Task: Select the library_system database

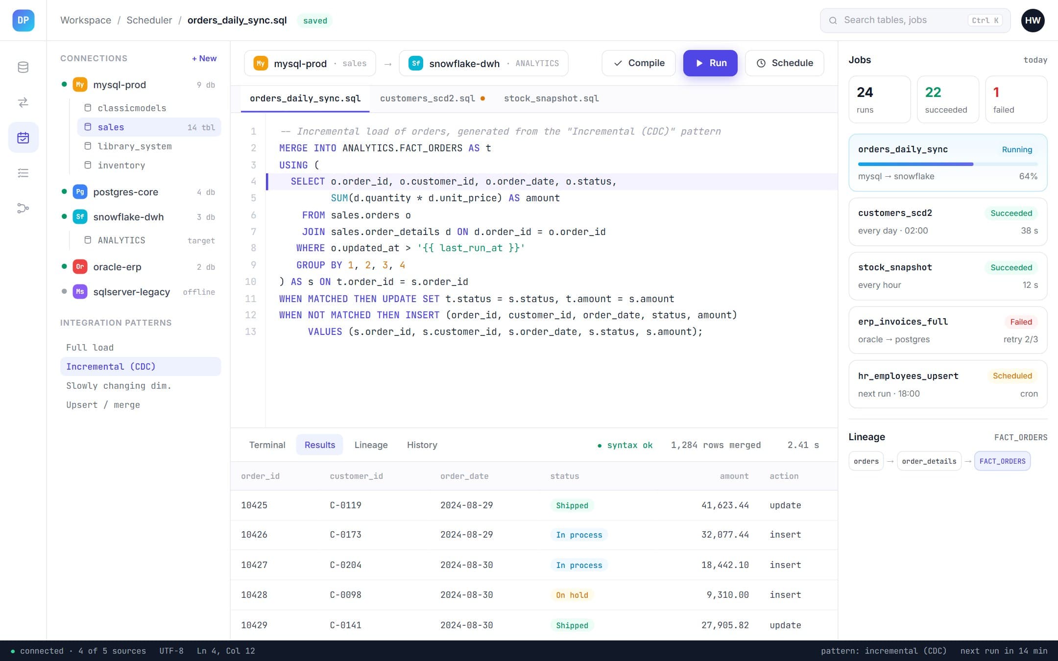Action: pos(149,146)
